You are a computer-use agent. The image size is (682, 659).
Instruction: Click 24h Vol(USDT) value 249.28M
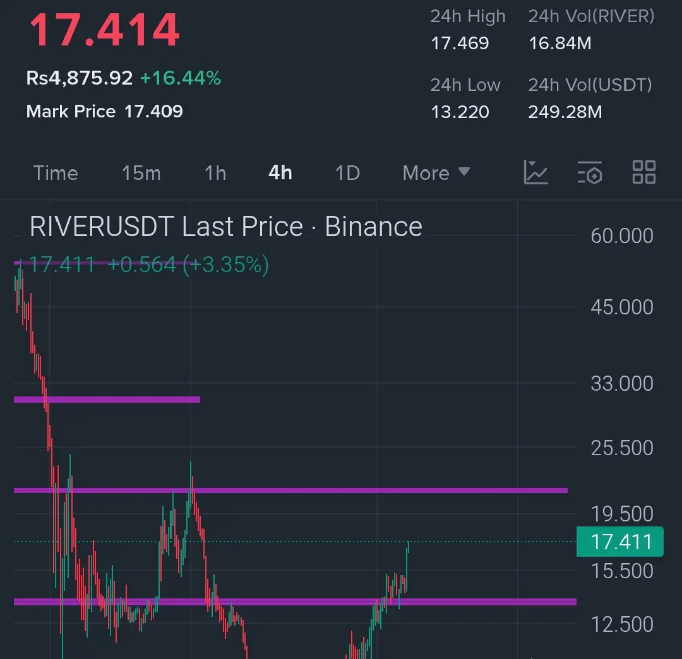(x=565, y=112)
